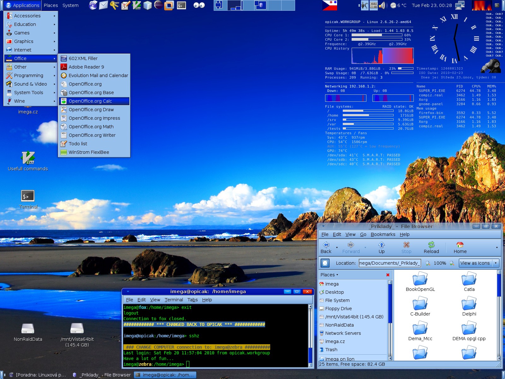The image size is (505, 379).
Task: Reload the _Priklady_ folder view
Action: click(431, 247)
